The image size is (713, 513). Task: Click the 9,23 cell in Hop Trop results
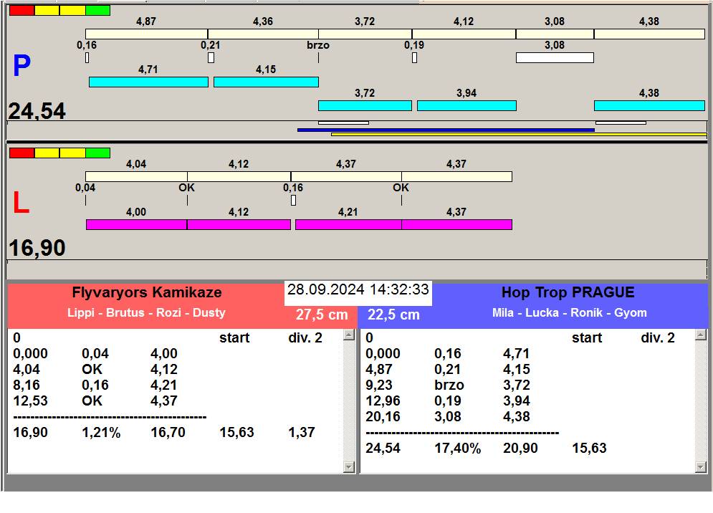[379, 385]
